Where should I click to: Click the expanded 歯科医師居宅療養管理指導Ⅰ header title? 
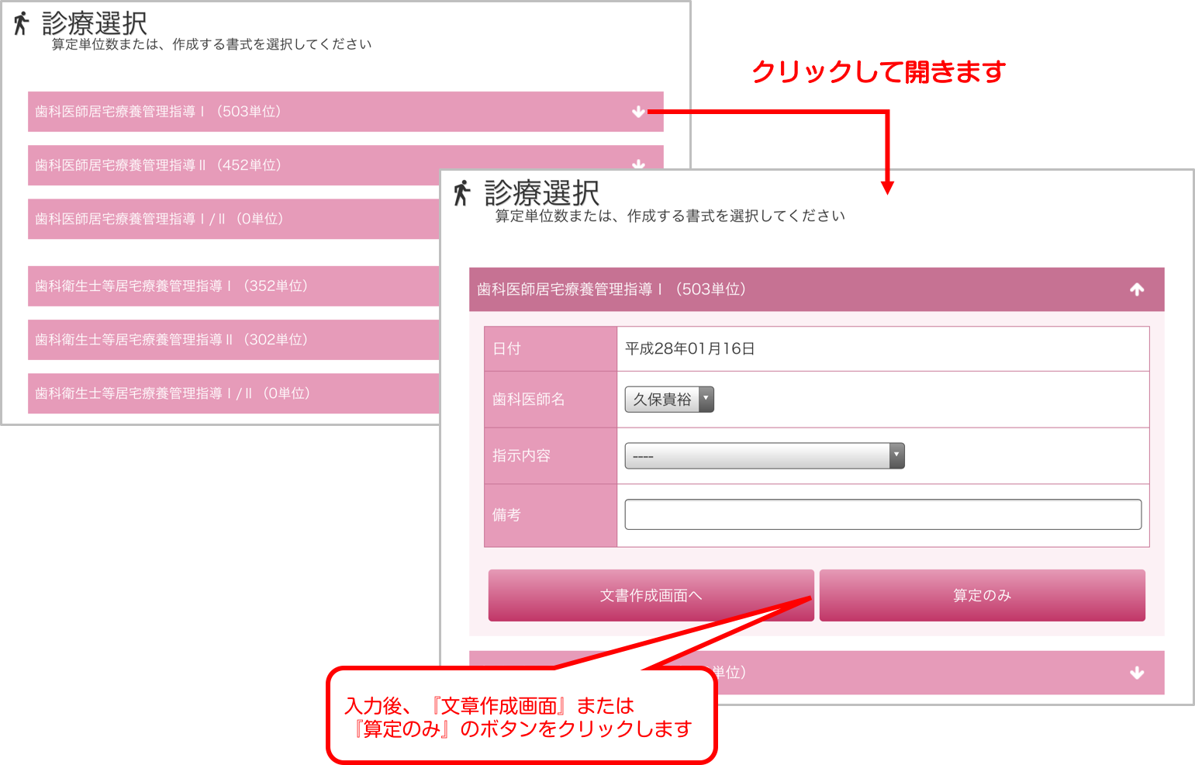tap(611, 289)
